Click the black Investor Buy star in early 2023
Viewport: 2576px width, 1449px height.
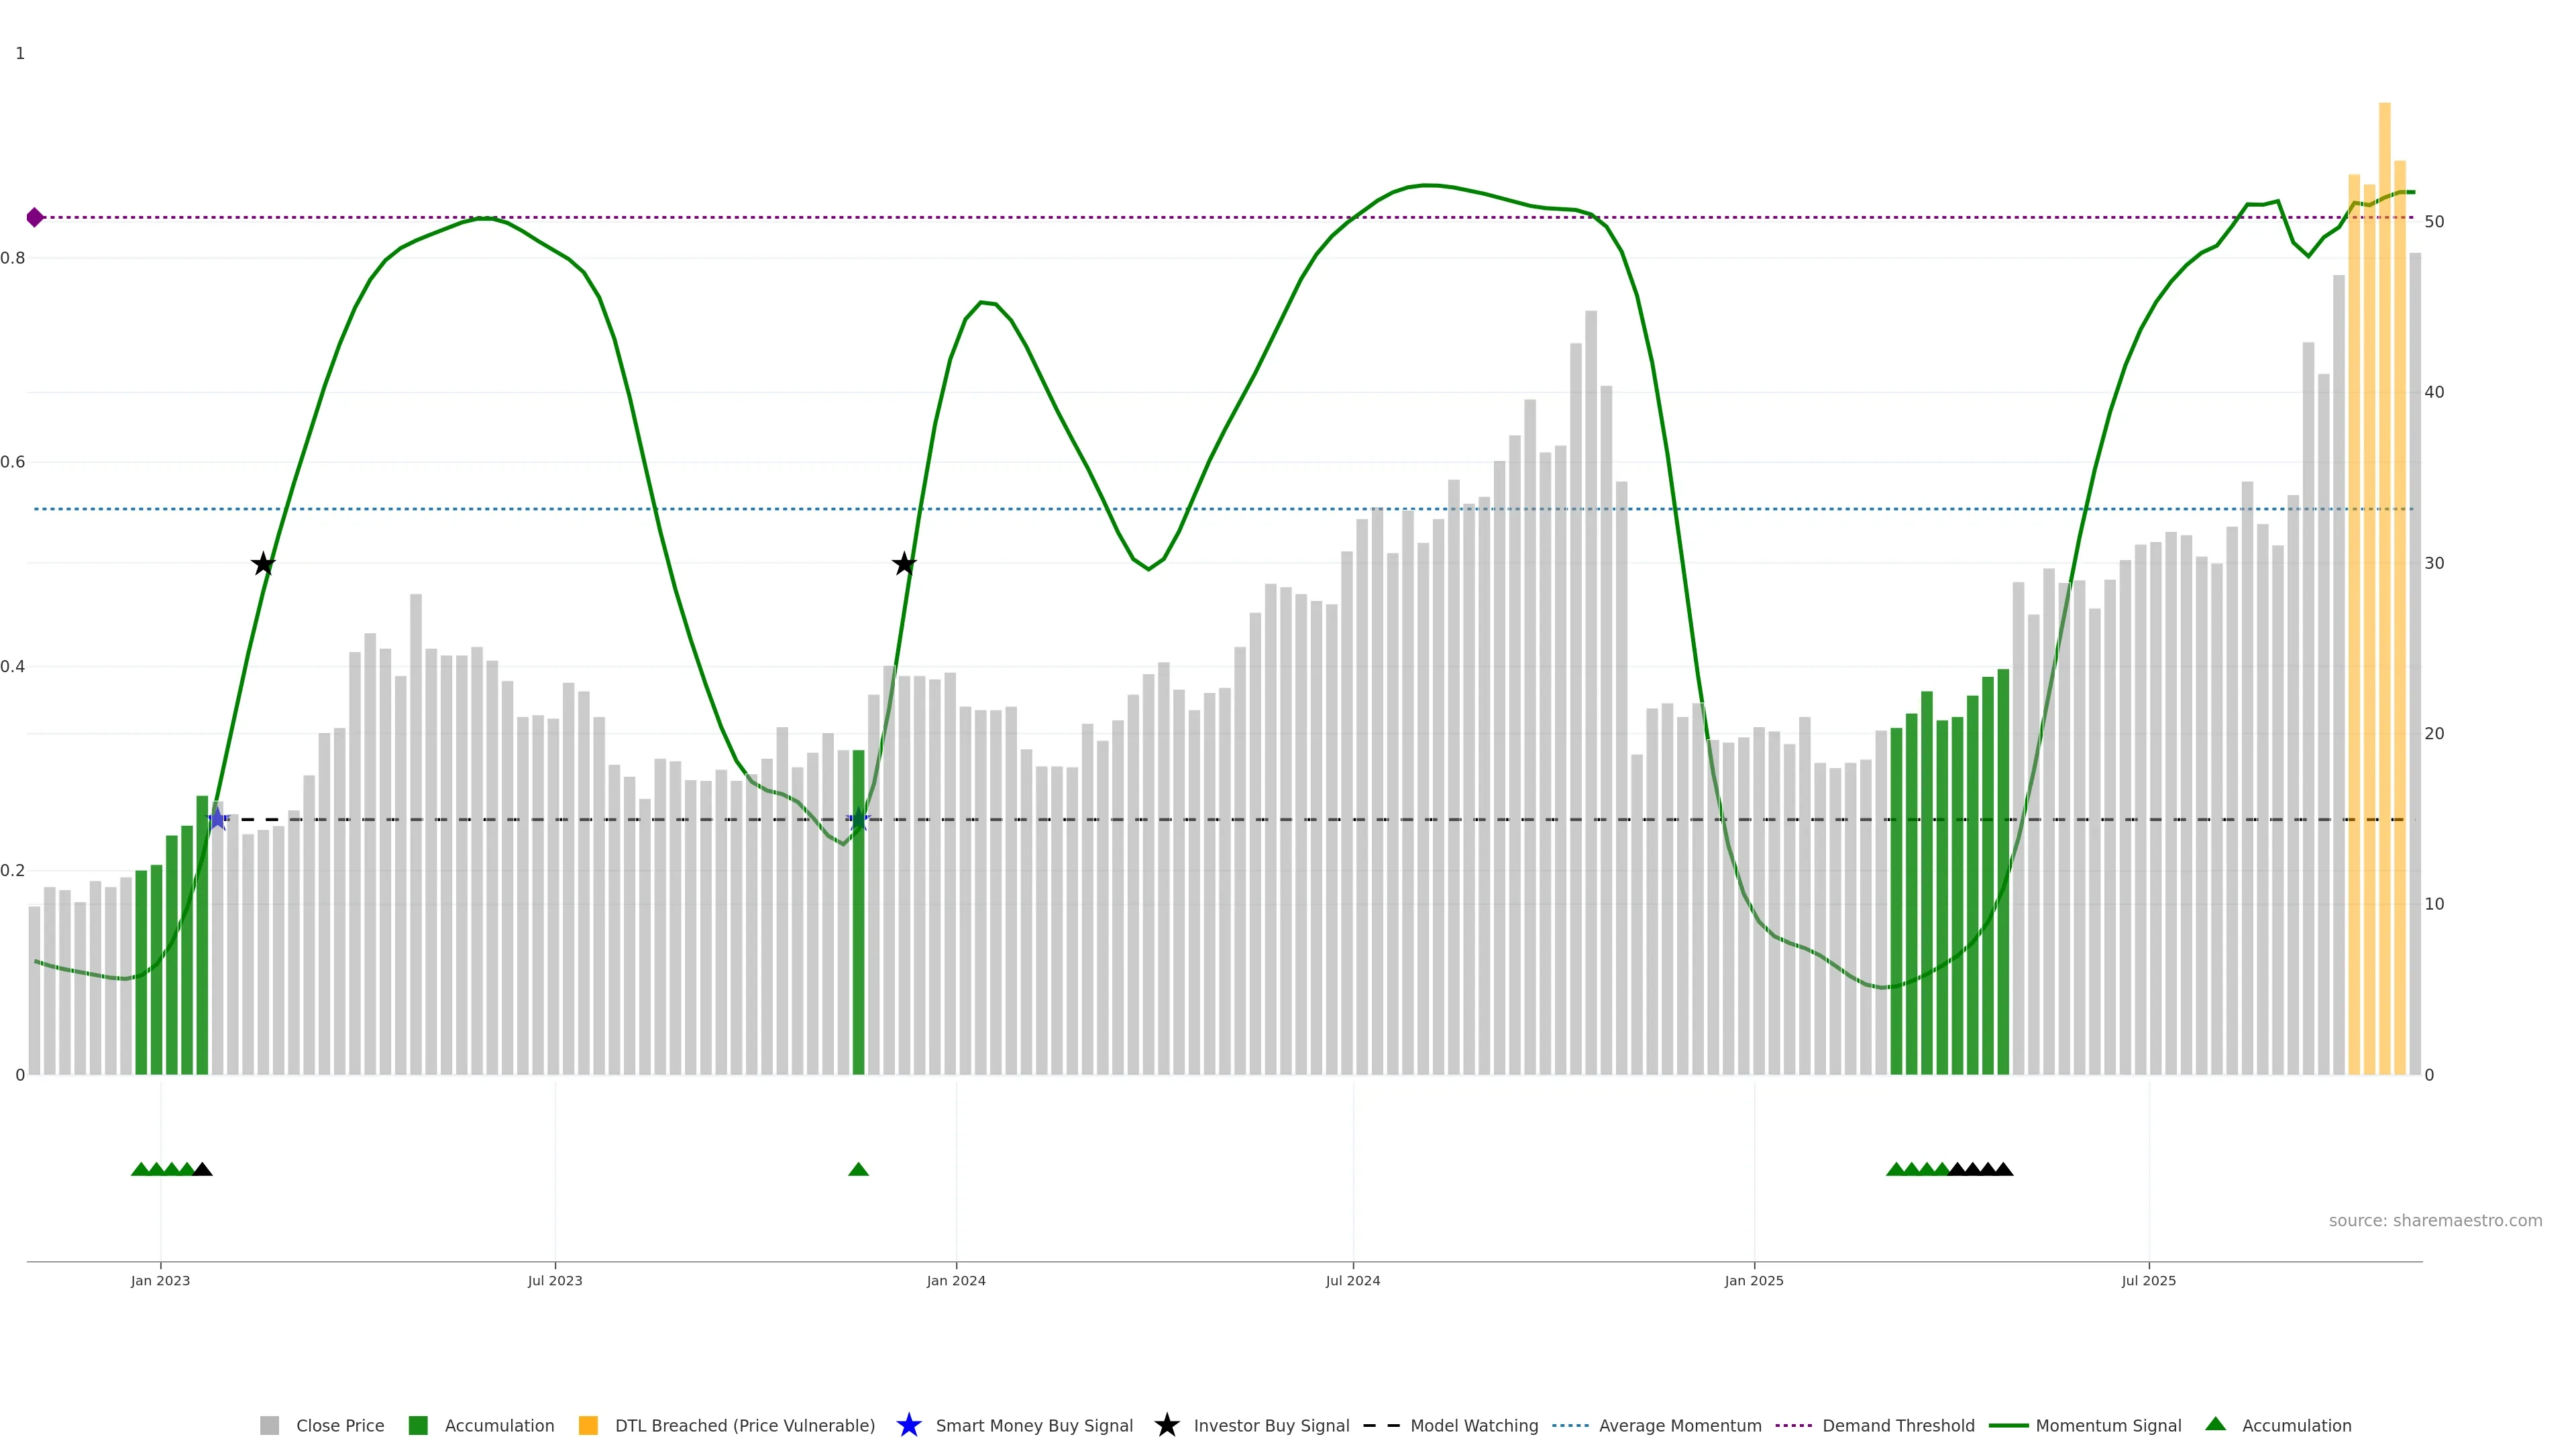263,564
